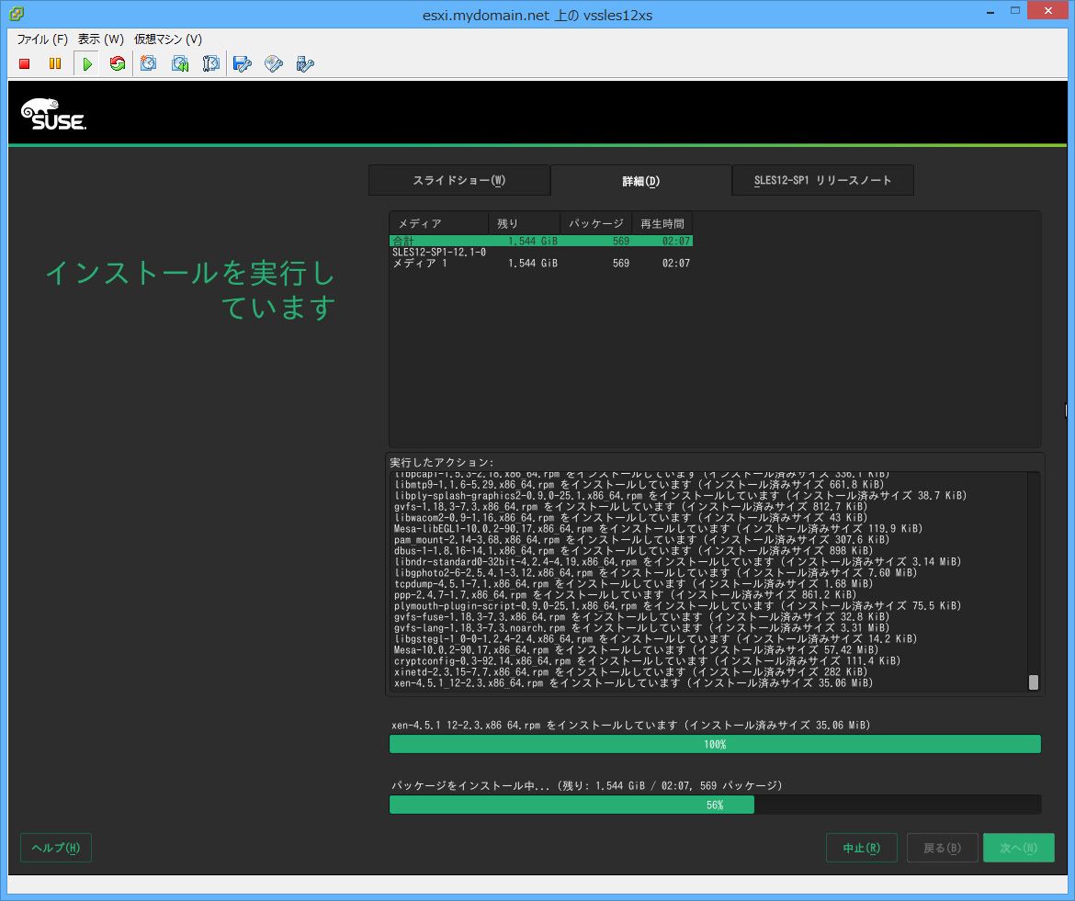The width and height of the screenshot is (1075, 901).
Task: Click the 次へ(N) next button
Action: [1018, 848]
